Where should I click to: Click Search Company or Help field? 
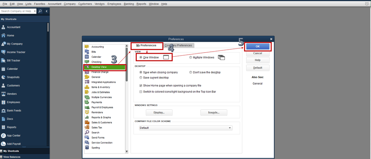pyautogui.click(x=17, y=11)
